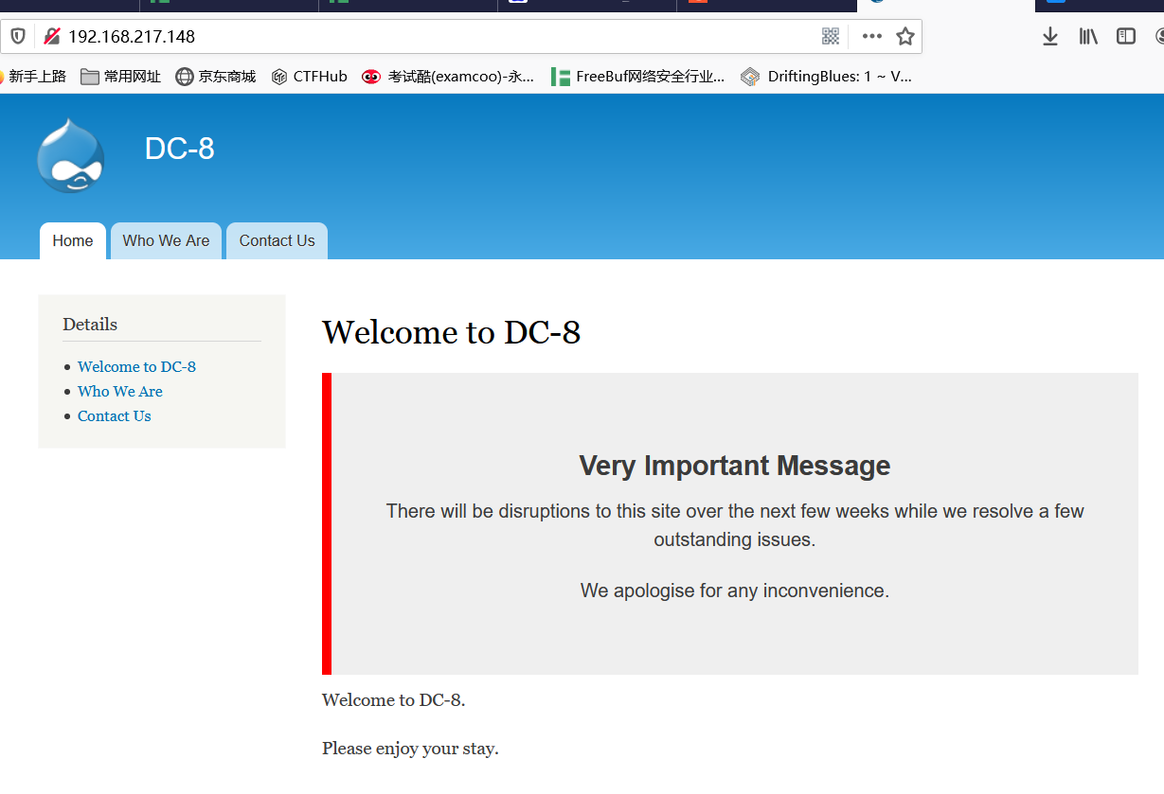Click the Welcome to DC-8. paragraph

click(394, 700)
